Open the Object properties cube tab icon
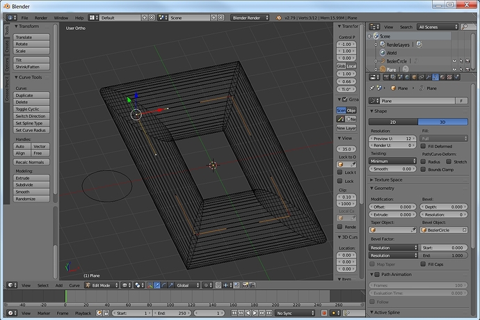Image resolution: width=480 pixels, height=320 pixels. 414,77
